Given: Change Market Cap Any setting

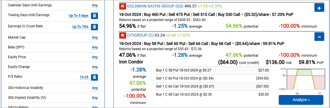Looking at the screenshot, I should (95, 38).
